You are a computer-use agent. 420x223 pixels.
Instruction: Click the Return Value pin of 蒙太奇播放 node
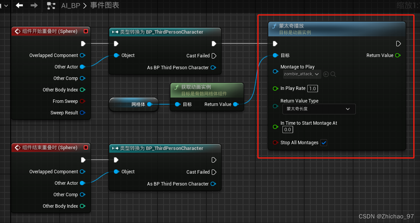tap(398, 55)
